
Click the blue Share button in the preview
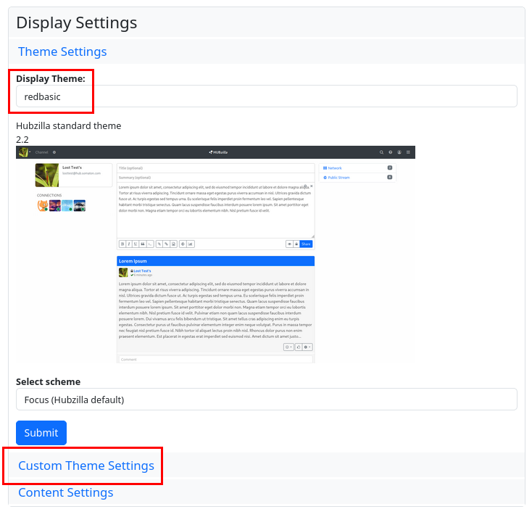[306, 244]
